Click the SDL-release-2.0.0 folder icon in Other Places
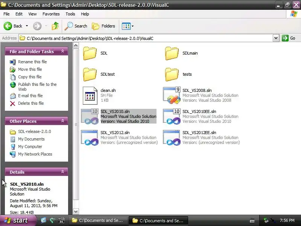 (x=13, y=132)
